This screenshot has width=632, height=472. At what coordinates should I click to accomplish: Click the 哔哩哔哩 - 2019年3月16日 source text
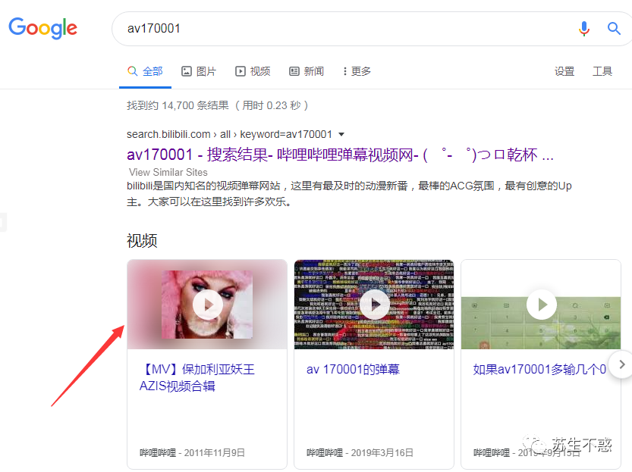click(360, 453)
